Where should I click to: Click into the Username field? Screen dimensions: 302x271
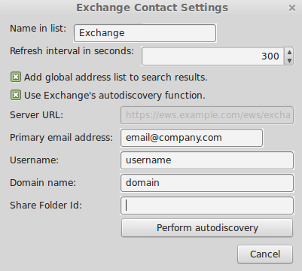[x=207, y=160]
